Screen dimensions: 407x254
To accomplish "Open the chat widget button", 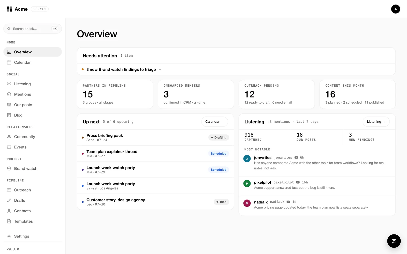I will pos(394,241).
